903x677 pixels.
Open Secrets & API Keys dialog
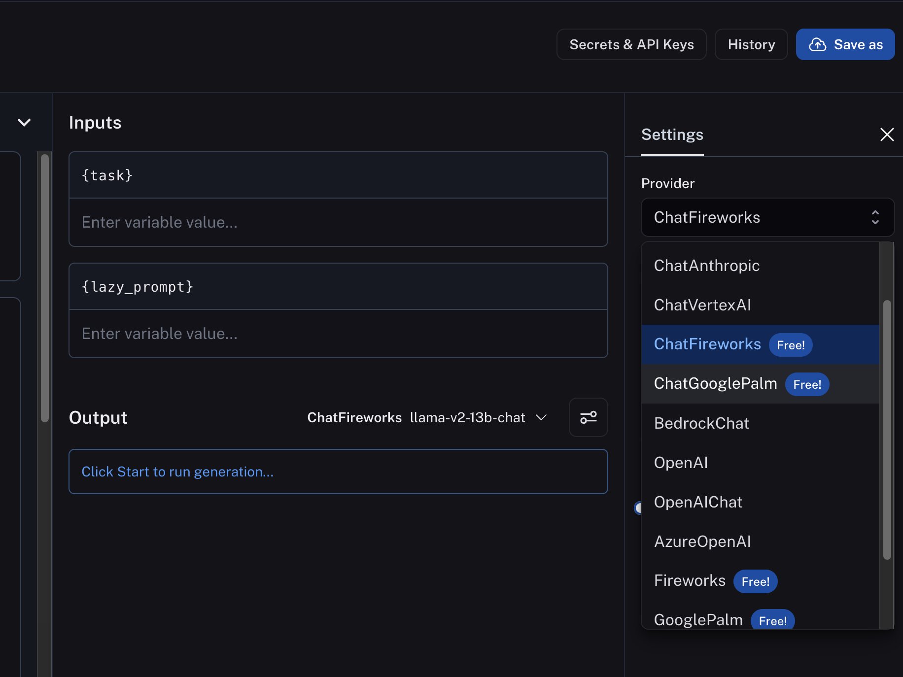(631, 44)
